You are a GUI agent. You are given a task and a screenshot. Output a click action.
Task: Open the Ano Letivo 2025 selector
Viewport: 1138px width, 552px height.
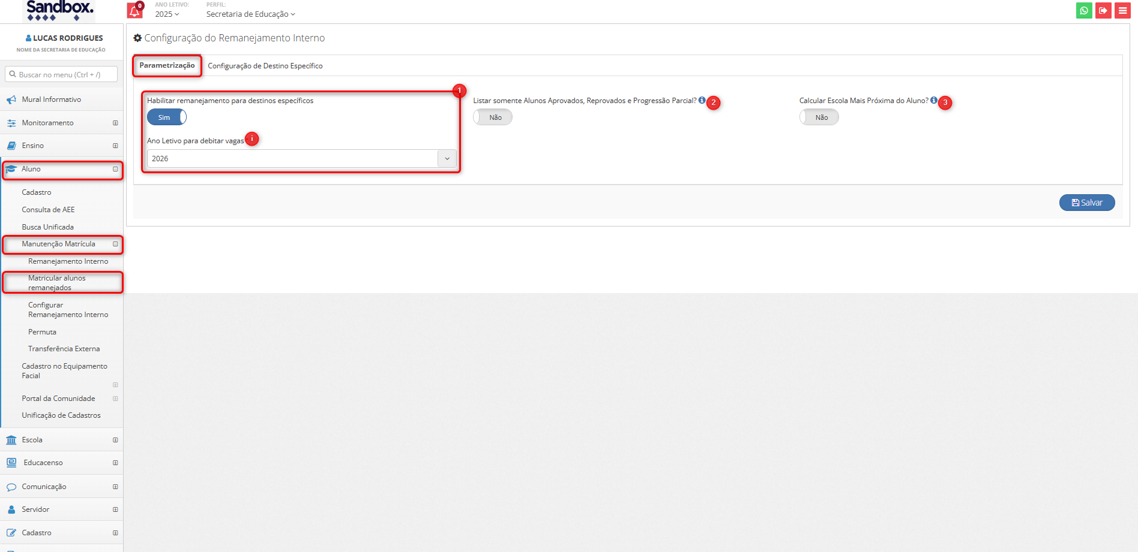pyautogui.click(x=167, y=14)
